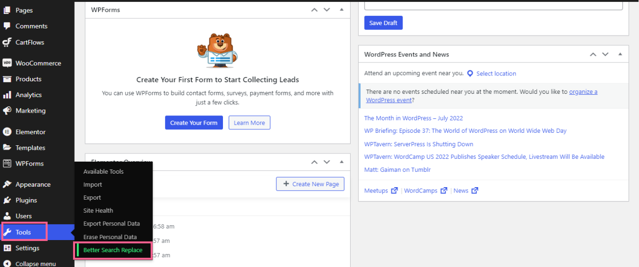Image resolution: width=639 pixels, height=267 pixels.
Task: Move the Elementor Overview widget up
Action: coord(314,162)
